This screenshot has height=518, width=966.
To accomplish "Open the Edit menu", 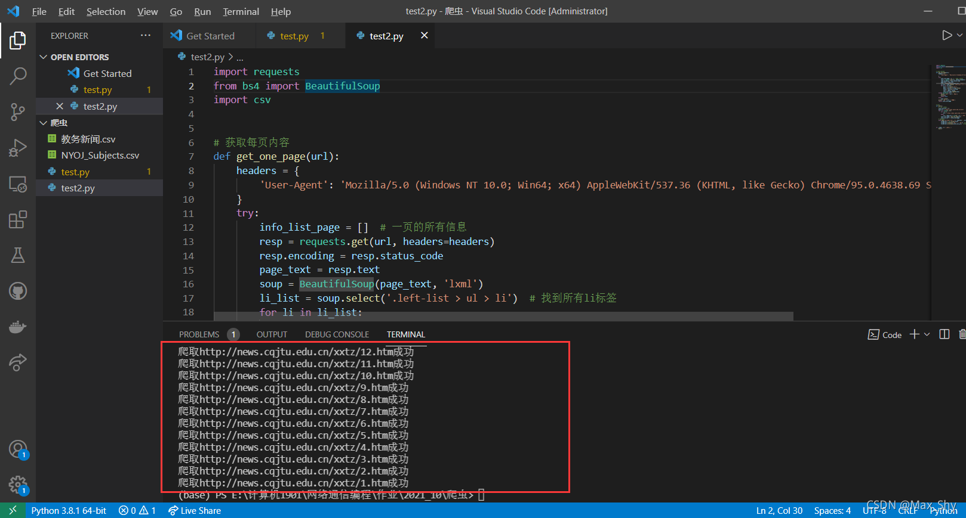I will 66,11.
